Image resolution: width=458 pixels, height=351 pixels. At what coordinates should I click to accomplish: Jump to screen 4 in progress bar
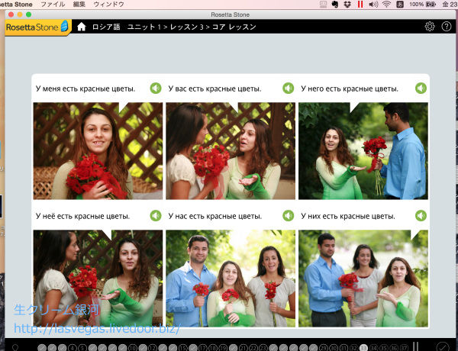(x=73, y=348)
